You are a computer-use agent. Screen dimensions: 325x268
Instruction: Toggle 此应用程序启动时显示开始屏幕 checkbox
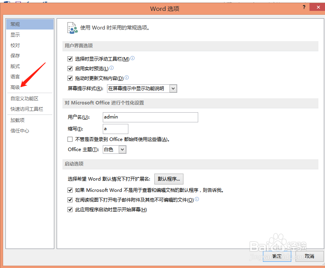[70, 210]
